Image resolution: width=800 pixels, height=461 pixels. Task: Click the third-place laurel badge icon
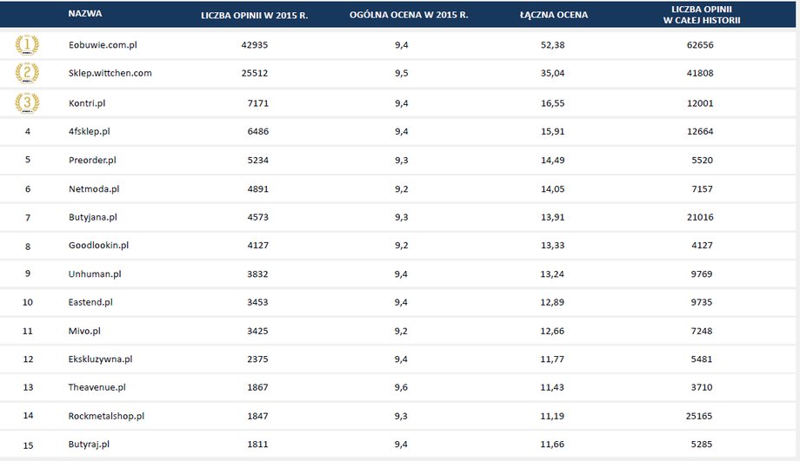[27, 103]
